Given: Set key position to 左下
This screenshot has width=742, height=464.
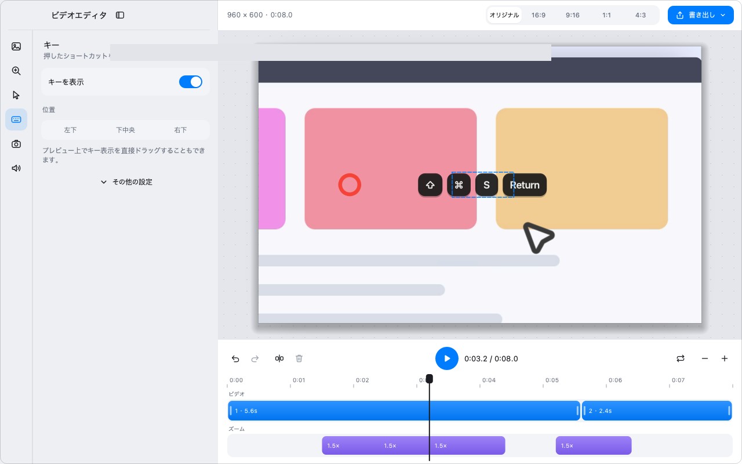Looking at the screenshot, I should [x=70, y=130].
